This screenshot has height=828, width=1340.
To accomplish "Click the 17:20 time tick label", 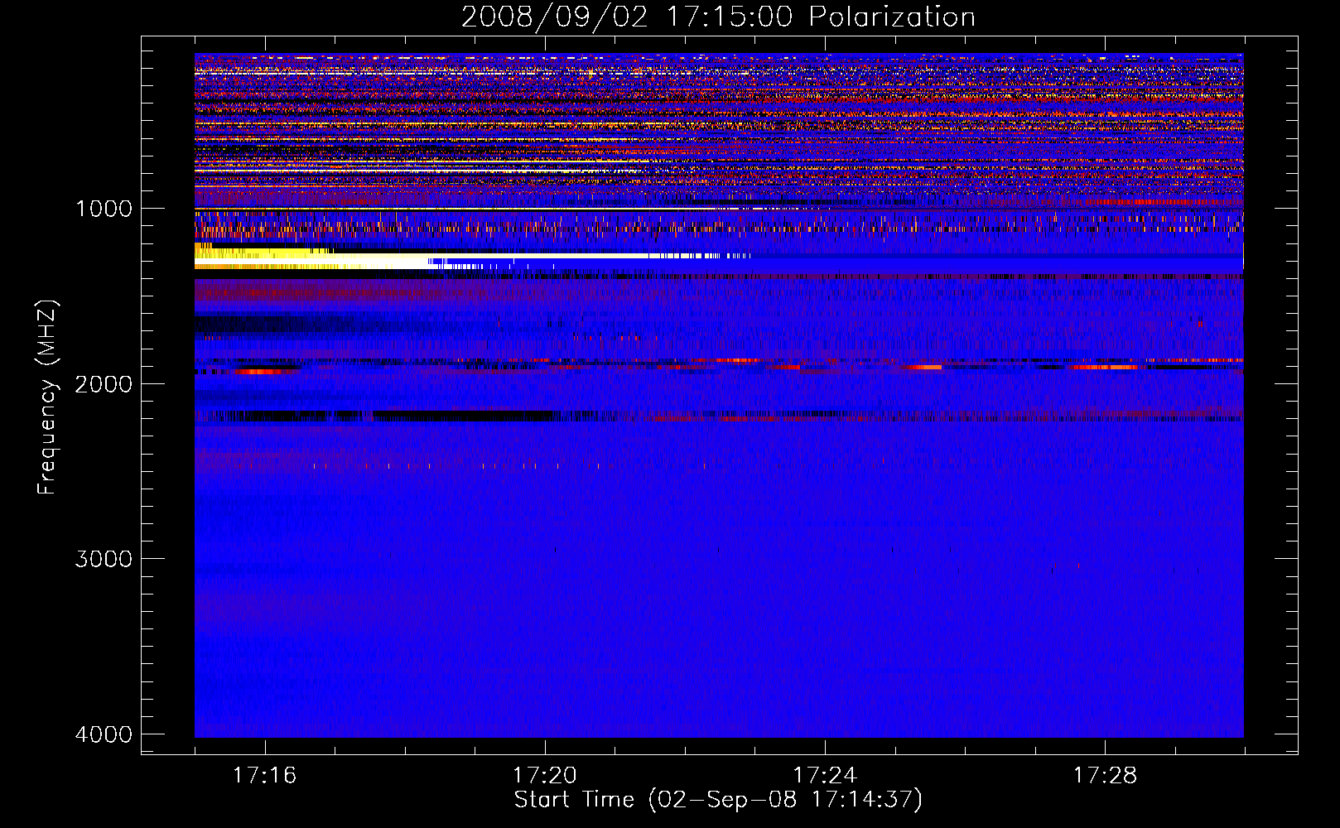I will pyautogui.click(x=545, y=775).
